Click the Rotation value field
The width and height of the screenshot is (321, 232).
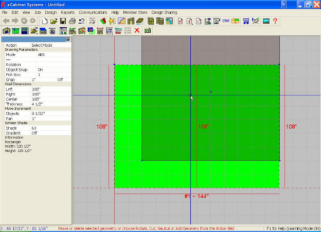[53, 65]
